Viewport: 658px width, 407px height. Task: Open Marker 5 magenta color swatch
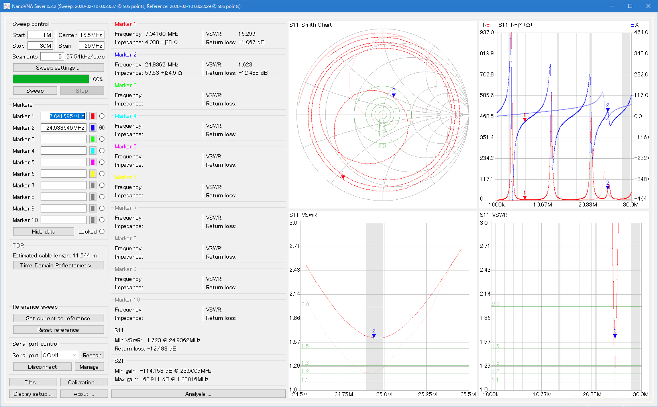92,162
